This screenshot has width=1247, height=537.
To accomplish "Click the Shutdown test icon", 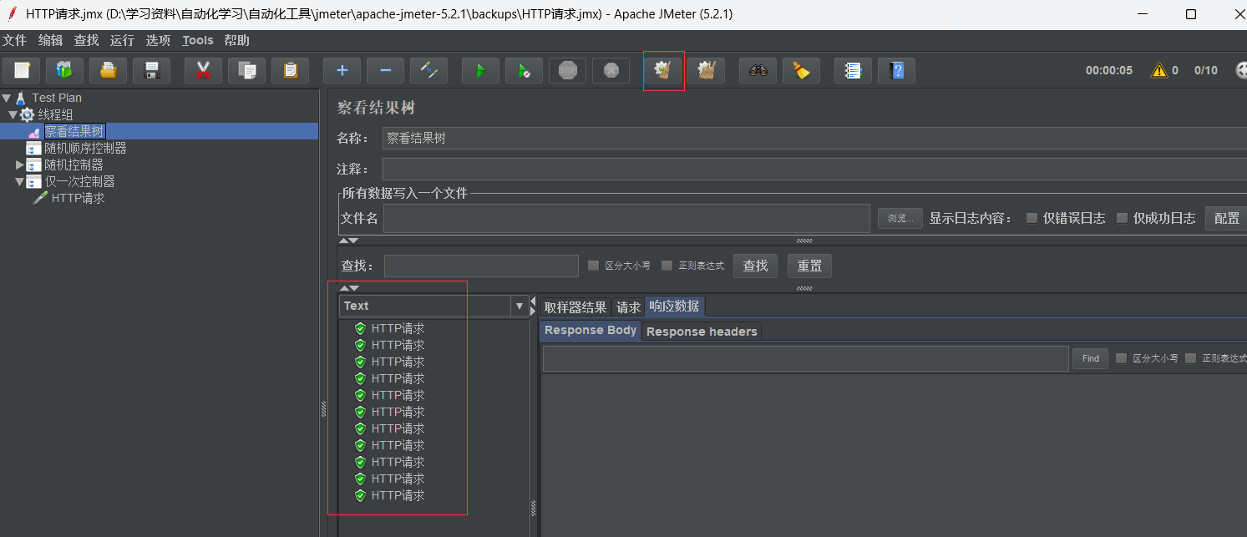I will point(611,70).
